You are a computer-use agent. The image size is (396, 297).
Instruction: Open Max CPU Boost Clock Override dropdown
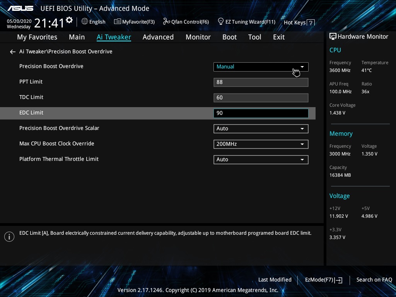tap(261, 144)
